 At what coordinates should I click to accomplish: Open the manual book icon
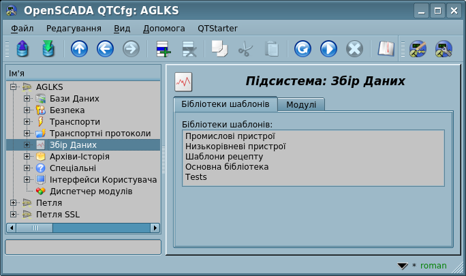click(x=386, y=49)
